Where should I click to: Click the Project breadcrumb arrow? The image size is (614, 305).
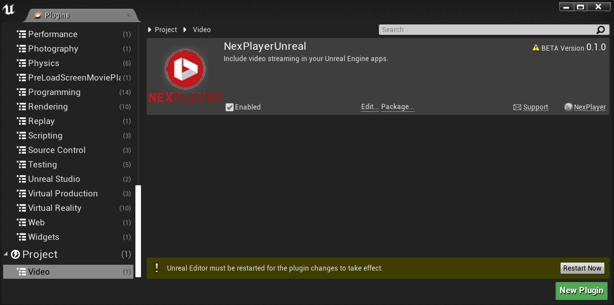coord(150,29)
